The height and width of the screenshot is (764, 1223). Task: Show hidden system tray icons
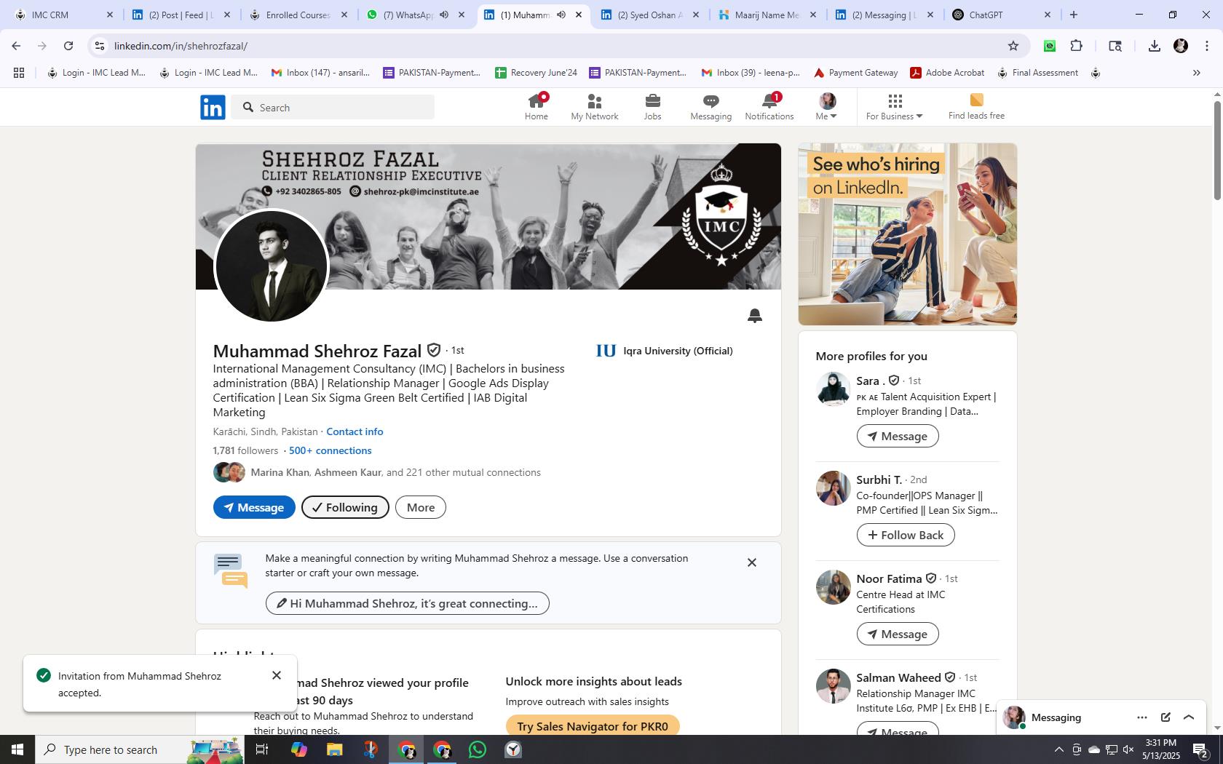tap(1058, 749)
